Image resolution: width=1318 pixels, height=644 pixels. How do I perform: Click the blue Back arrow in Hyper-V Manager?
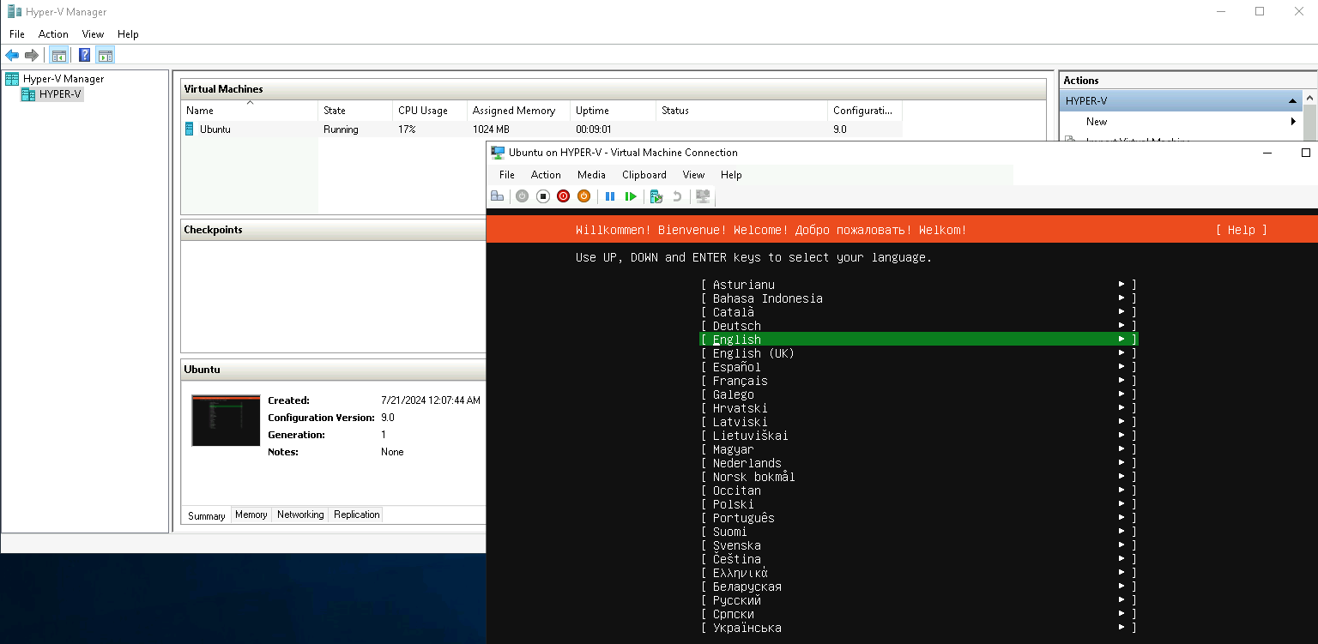click(x=12, y=56)
